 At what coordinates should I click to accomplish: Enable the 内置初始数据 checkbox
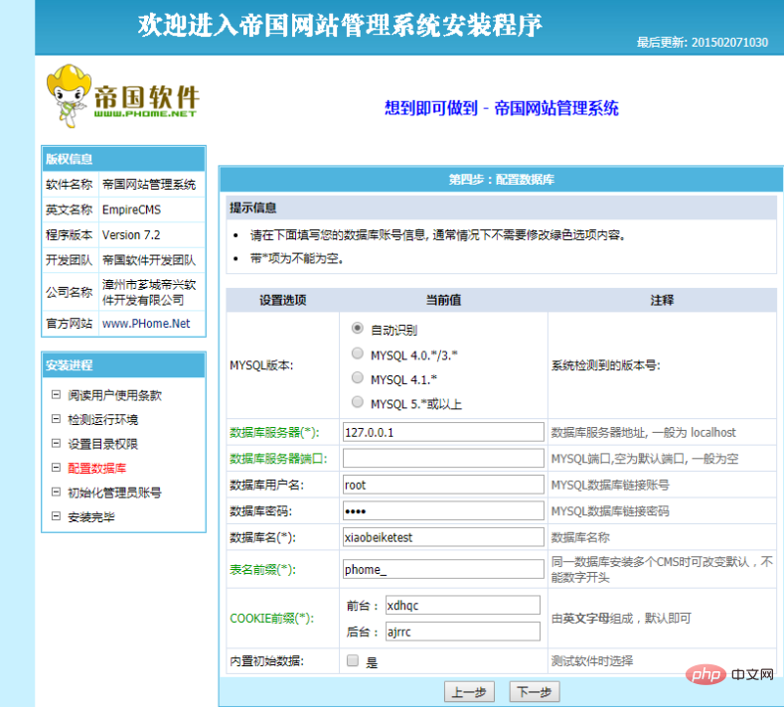[x=352, y=660]
